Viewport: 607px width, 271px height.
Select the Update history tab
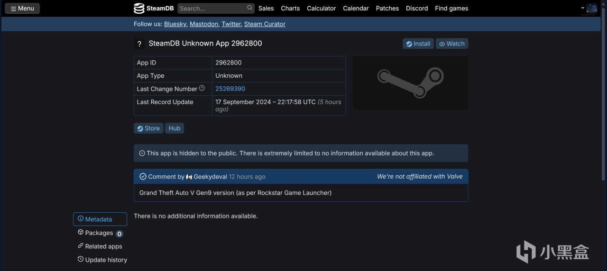pyautogui.click(x=102, y=260)
